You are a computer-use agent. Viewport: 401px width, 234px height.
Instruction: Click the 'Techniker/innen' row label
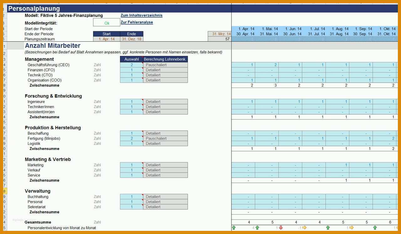pos(41,107)
